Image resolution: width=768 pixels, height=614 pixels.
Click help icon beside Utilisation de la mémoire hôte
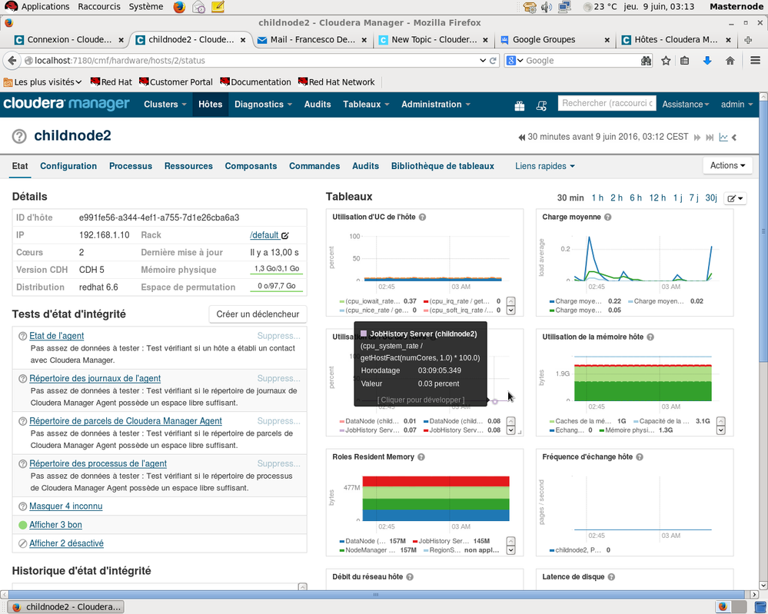(x=651, y=337)
